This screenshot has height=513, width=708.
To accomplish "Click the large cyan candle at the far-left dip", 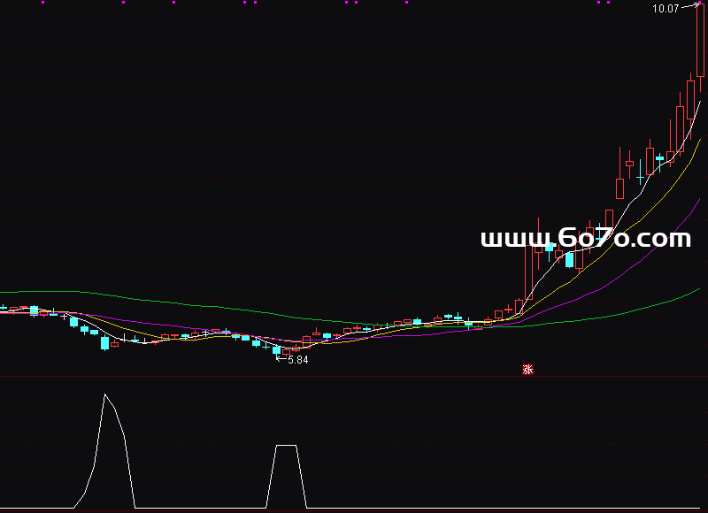I will click(104, 343).
